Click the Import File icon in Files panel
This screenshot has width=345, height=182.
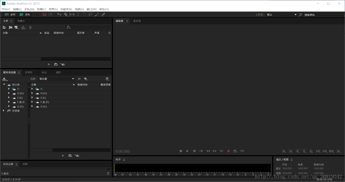(10, 27)
